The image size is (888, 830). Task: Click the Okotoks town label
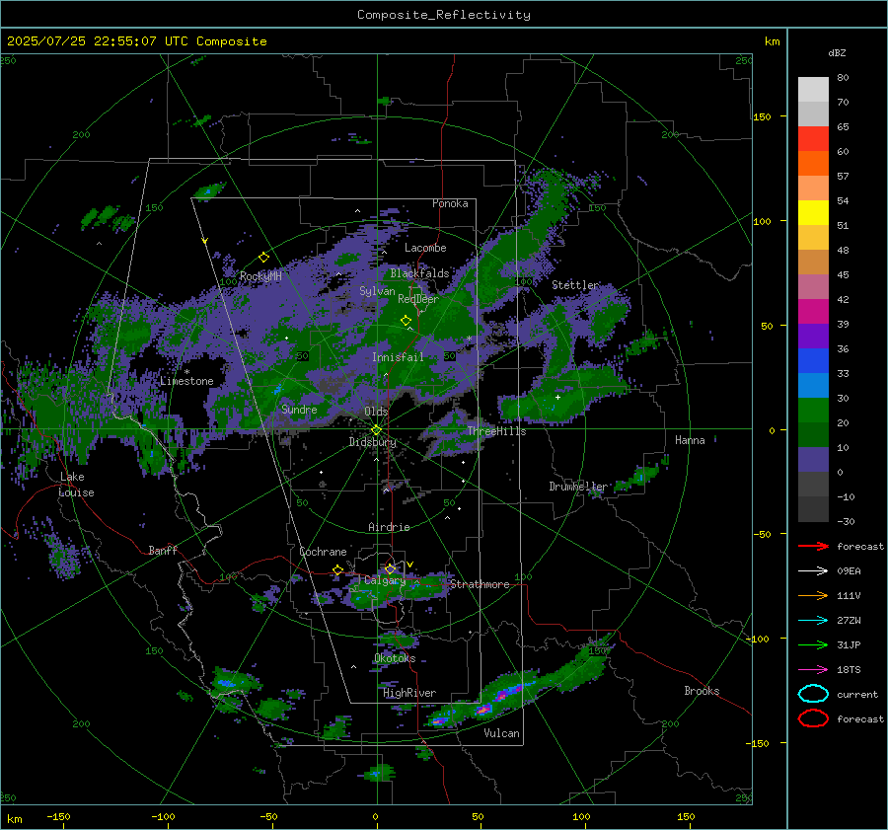tap(395, 658)
